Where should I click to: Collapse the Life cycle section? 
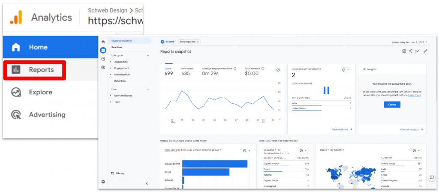[x=148, y=55]
